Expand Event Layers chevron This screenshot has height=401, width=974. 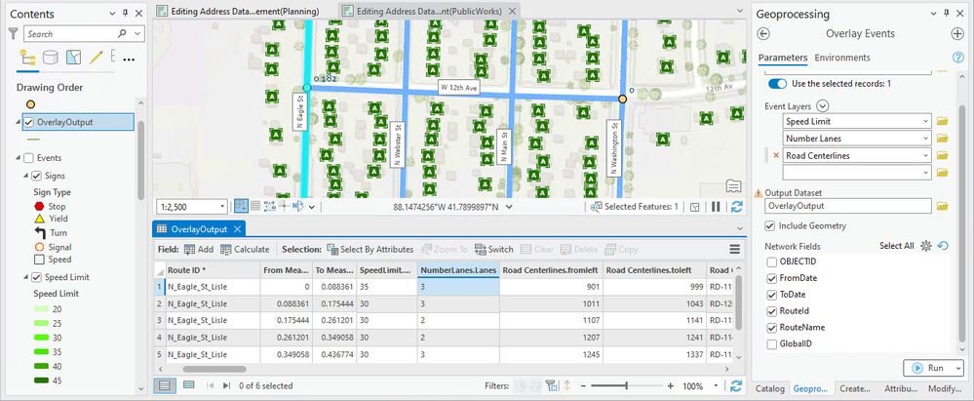[823, 106]
